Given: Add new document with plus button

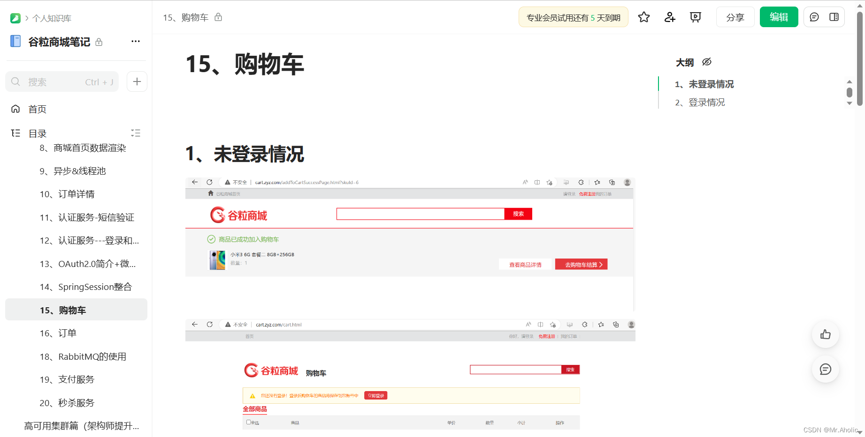Looking at the screenshot, I should [137, 81].
